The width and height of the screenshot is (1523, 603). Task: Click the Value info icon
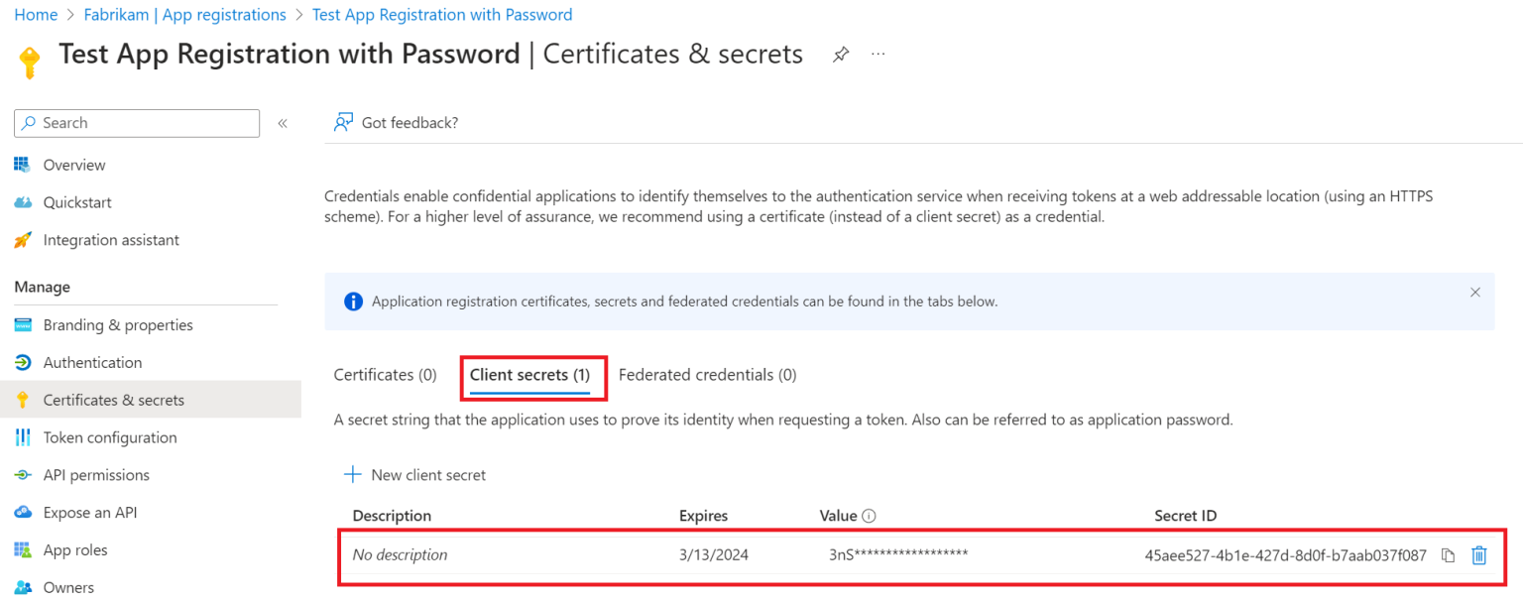(869, 516)
